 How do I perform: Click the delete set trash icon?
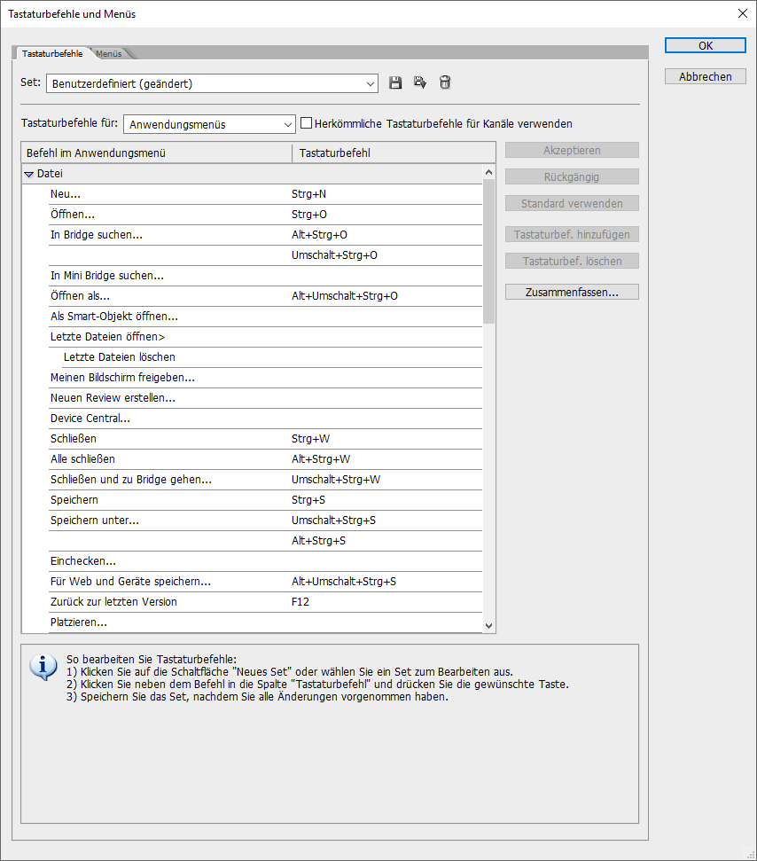point(445,83)
